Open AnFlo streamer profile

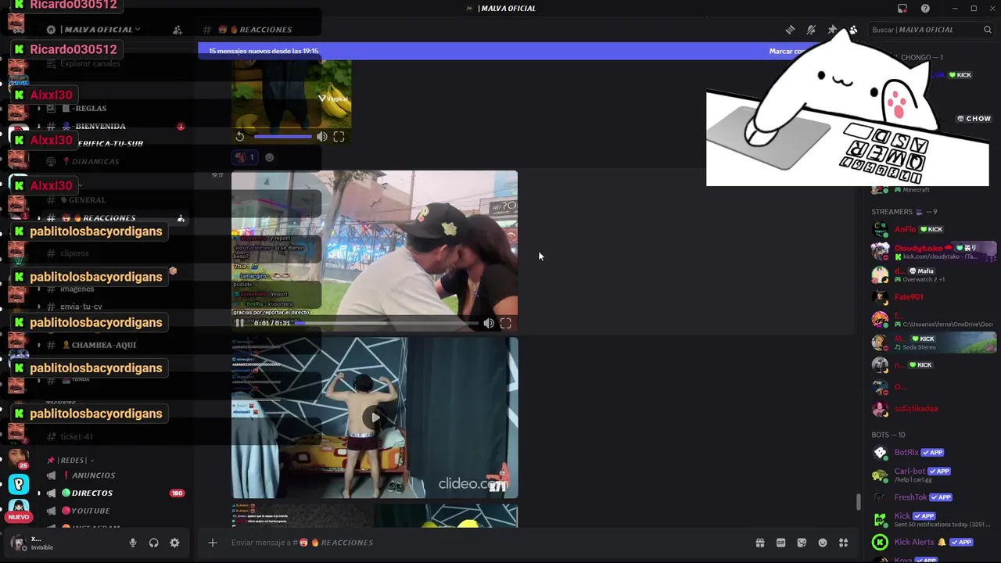coord(932,230)
